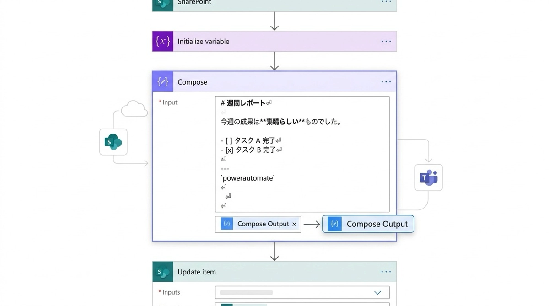The height and width of the screenshot is (306, 549).
Task: Click the Inputs field in Update item
Action: click(x=293, y=293)
